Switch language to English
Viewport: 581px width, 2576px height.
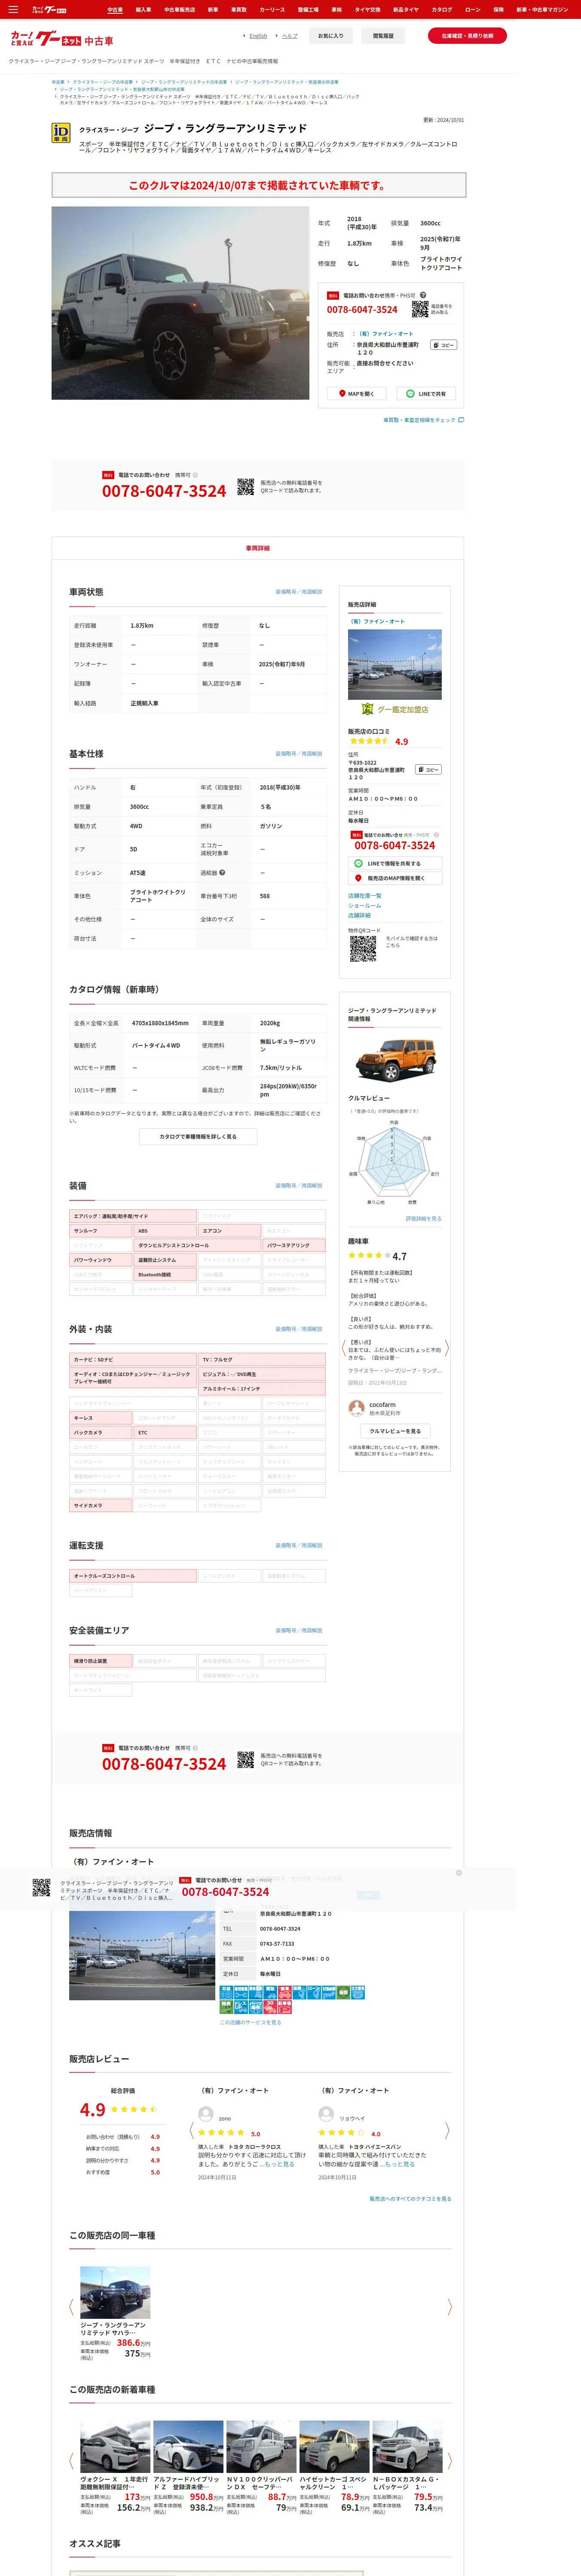(x=257, y=36)
